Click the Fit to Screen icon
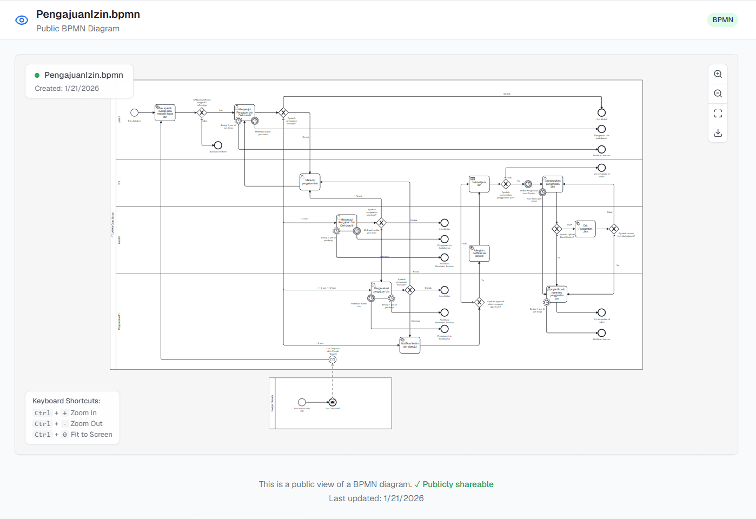This screenshot has width=756, height=519. pyautogui.click(x=718, y=113)
